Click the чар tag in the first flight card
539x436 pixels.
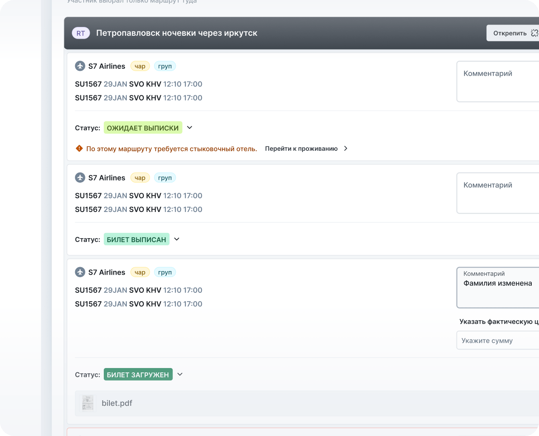(x=140, y=66)
